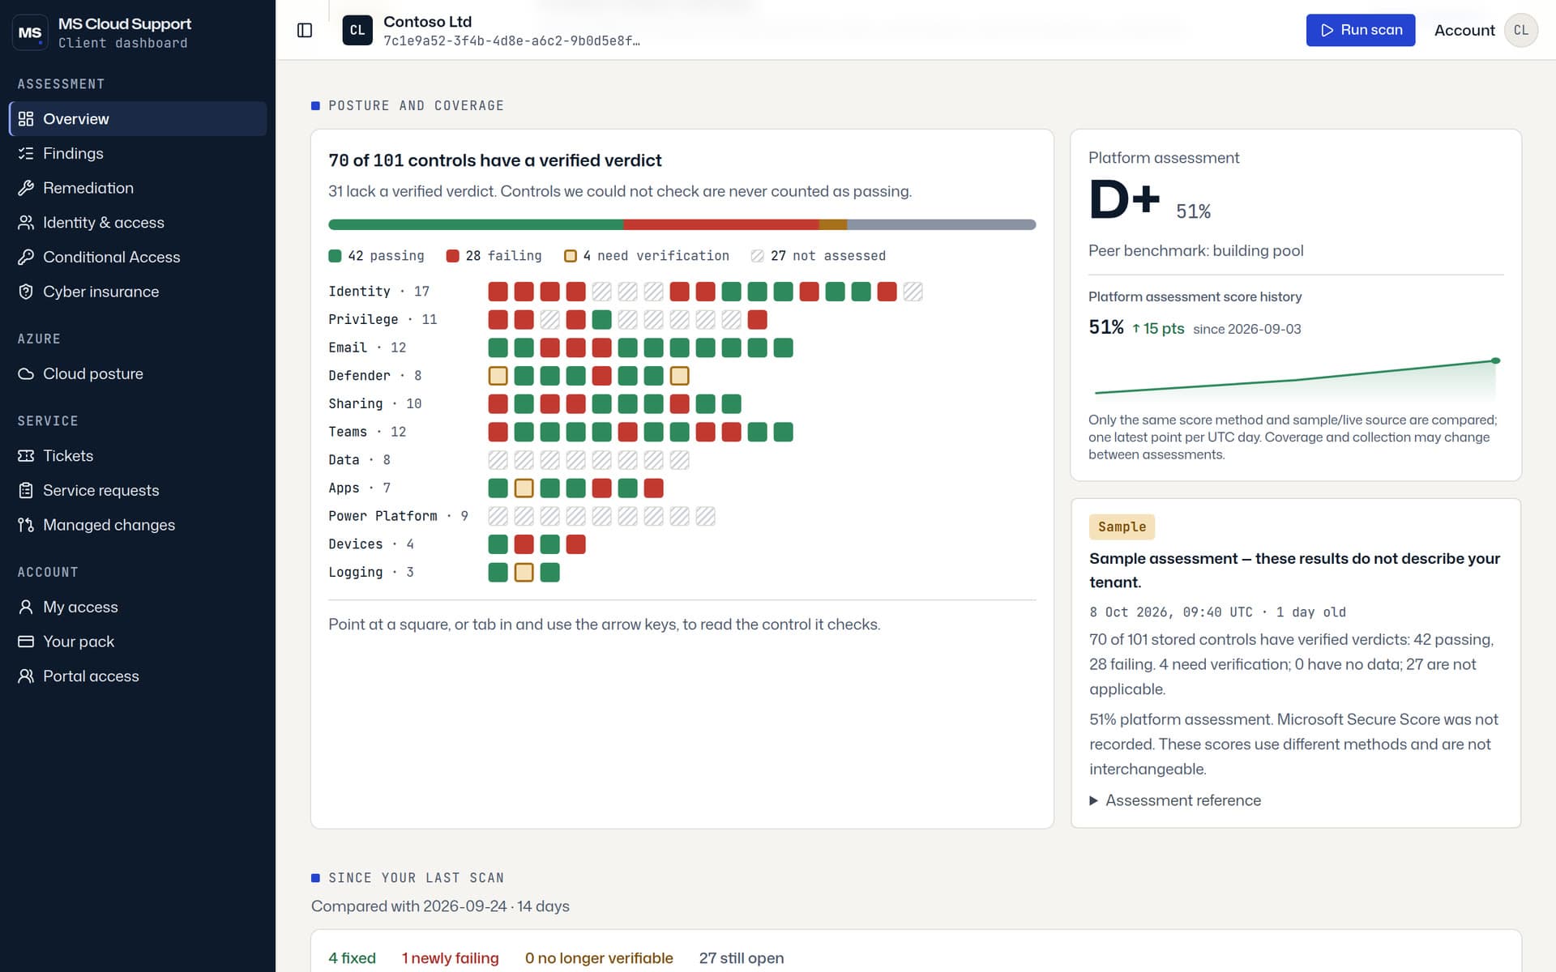This screenshot has height=972, width=1556.
Task: Open the Findings page
Action: coord(138,154)
